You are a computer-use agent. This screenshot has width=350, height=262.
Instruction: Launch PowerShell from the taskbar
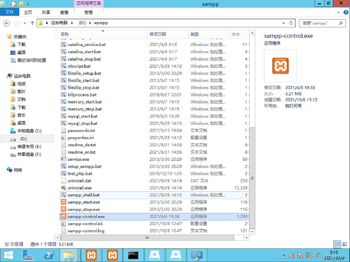49,255
